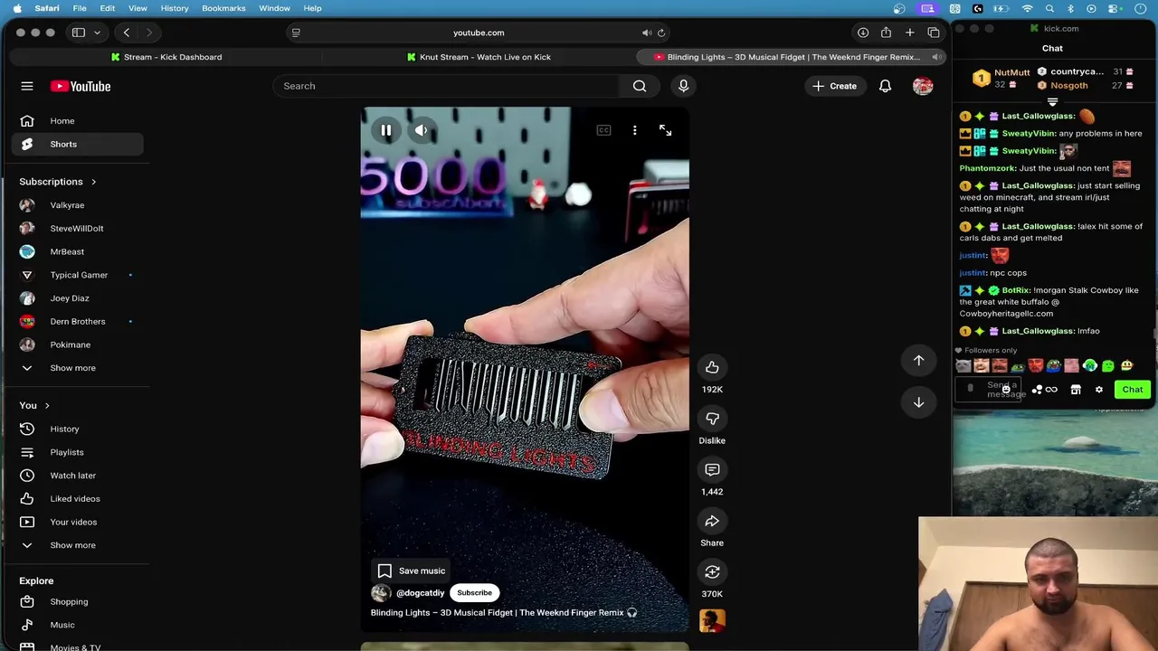
Task: Go to the previous Short with up arrow
Action: 918,360
